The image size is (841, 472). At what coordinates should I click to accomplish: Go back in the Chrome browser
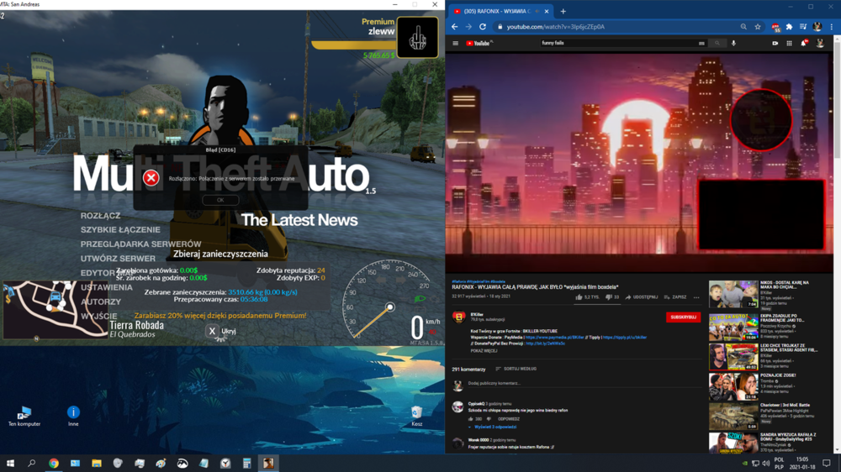[455, 27]
